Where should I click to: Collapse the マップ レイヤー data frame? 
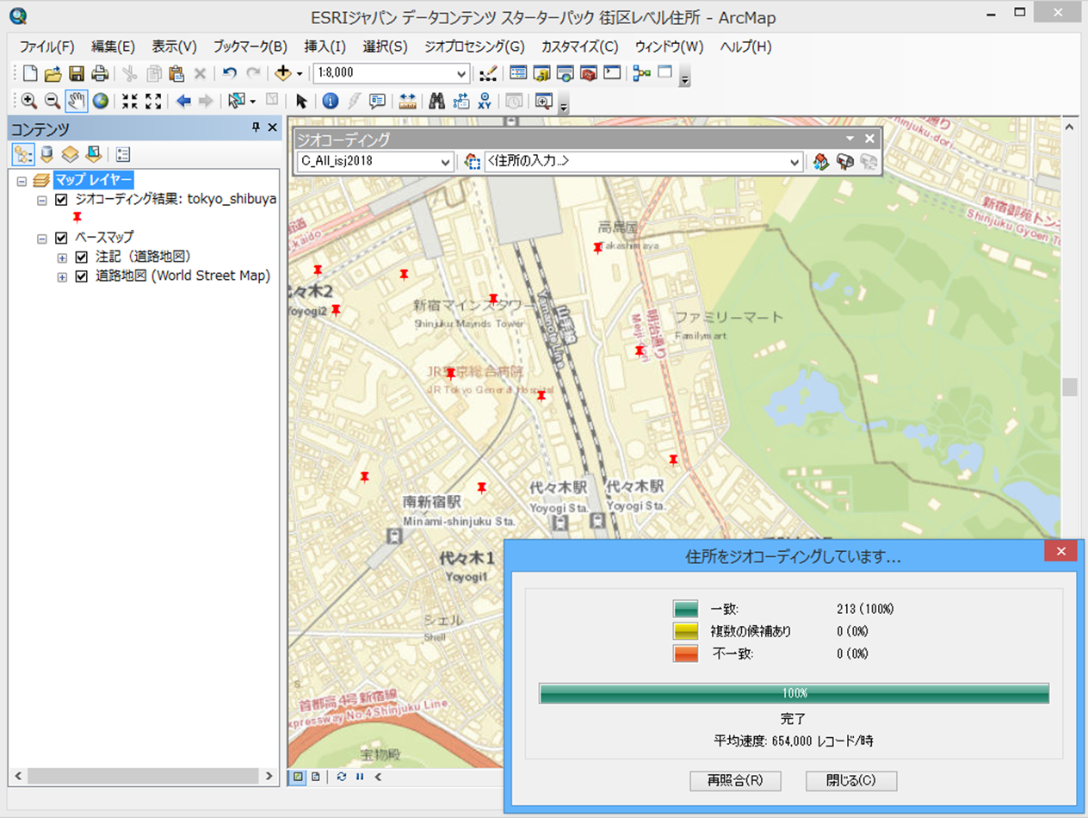22,181
